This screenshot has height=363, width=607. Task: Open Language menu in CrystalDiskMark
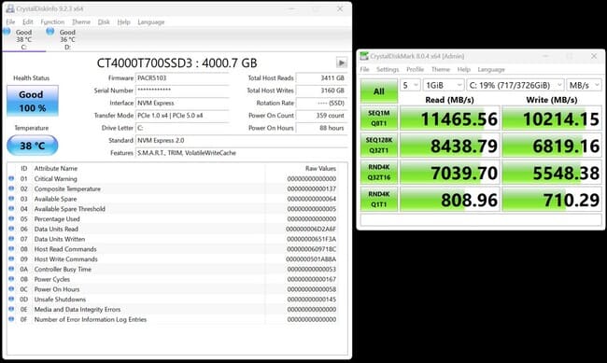pos(491,69)
